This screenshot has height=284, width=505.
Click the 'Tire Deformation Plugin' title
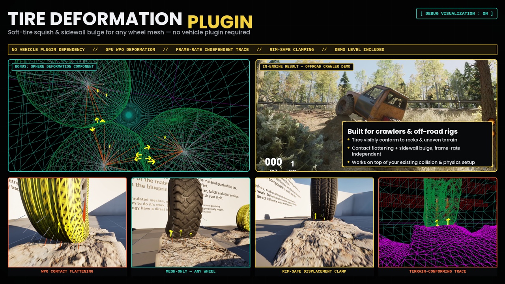point(130,19)
